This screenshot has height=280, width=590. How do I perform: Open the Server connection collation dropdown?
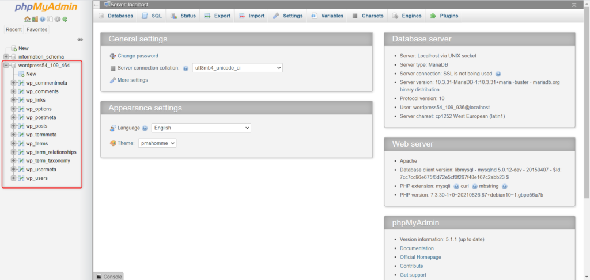237,68
